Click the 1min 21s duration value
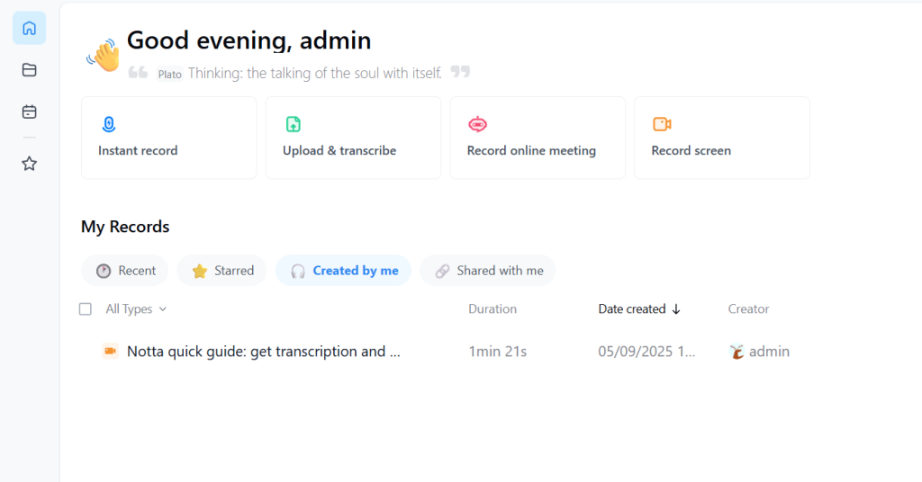Image resolution: width=922 pixels, height=482 pixels. click(x=497, y=351)
